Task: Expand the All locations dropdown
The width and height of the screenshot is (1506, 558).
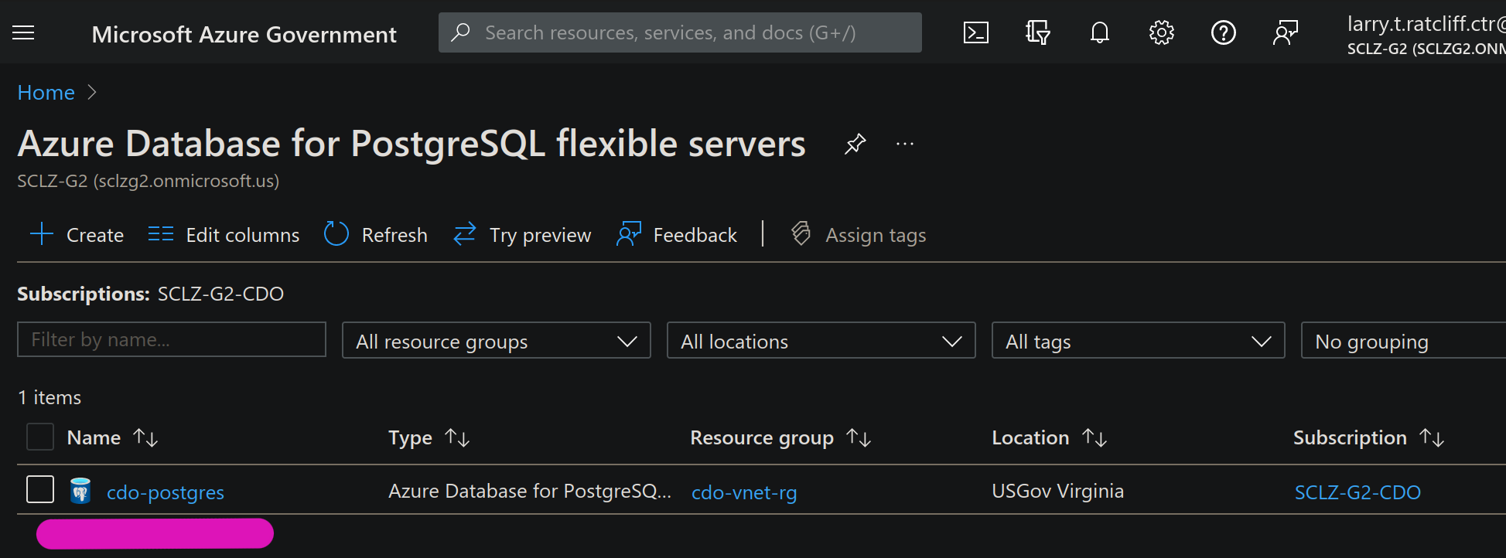Action: coord(821,341)
